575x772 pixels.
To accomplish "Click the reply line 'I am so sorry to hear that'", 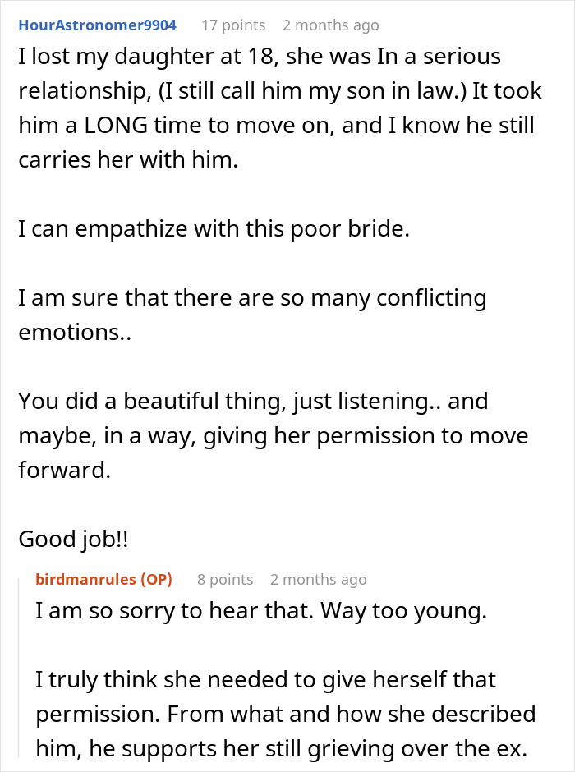I will coord(261,611).
